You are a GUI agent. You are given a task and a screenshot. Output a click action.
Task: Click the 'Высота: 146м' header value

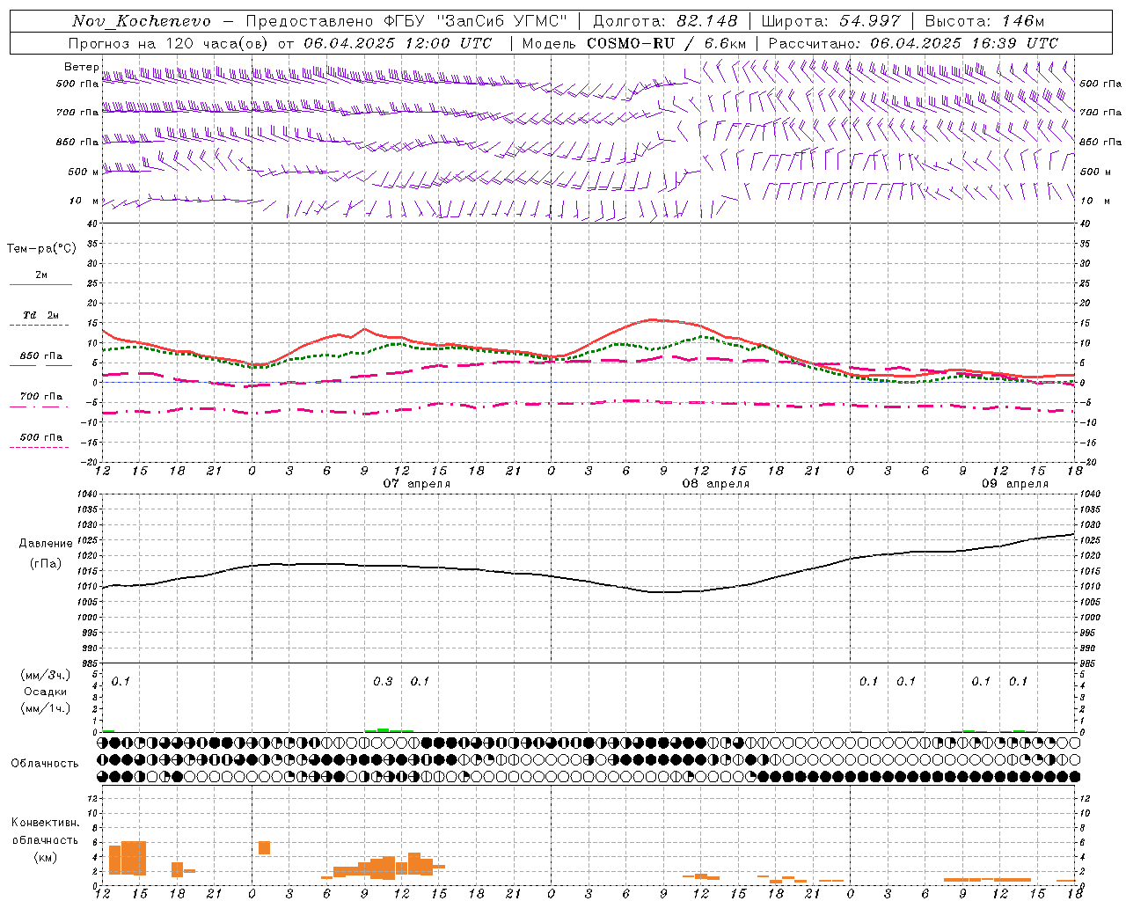[984, 21]
